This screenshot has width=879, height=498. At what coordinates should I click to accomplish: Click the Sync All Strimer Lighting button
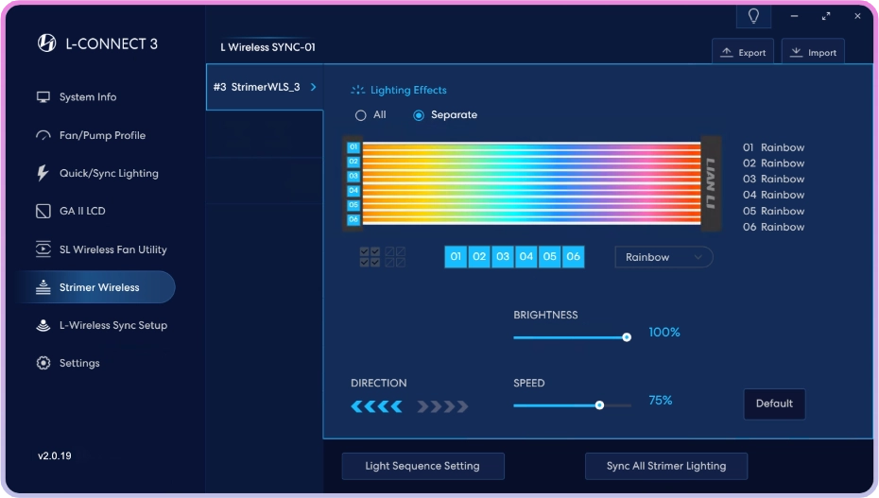(x=666, y=466)
